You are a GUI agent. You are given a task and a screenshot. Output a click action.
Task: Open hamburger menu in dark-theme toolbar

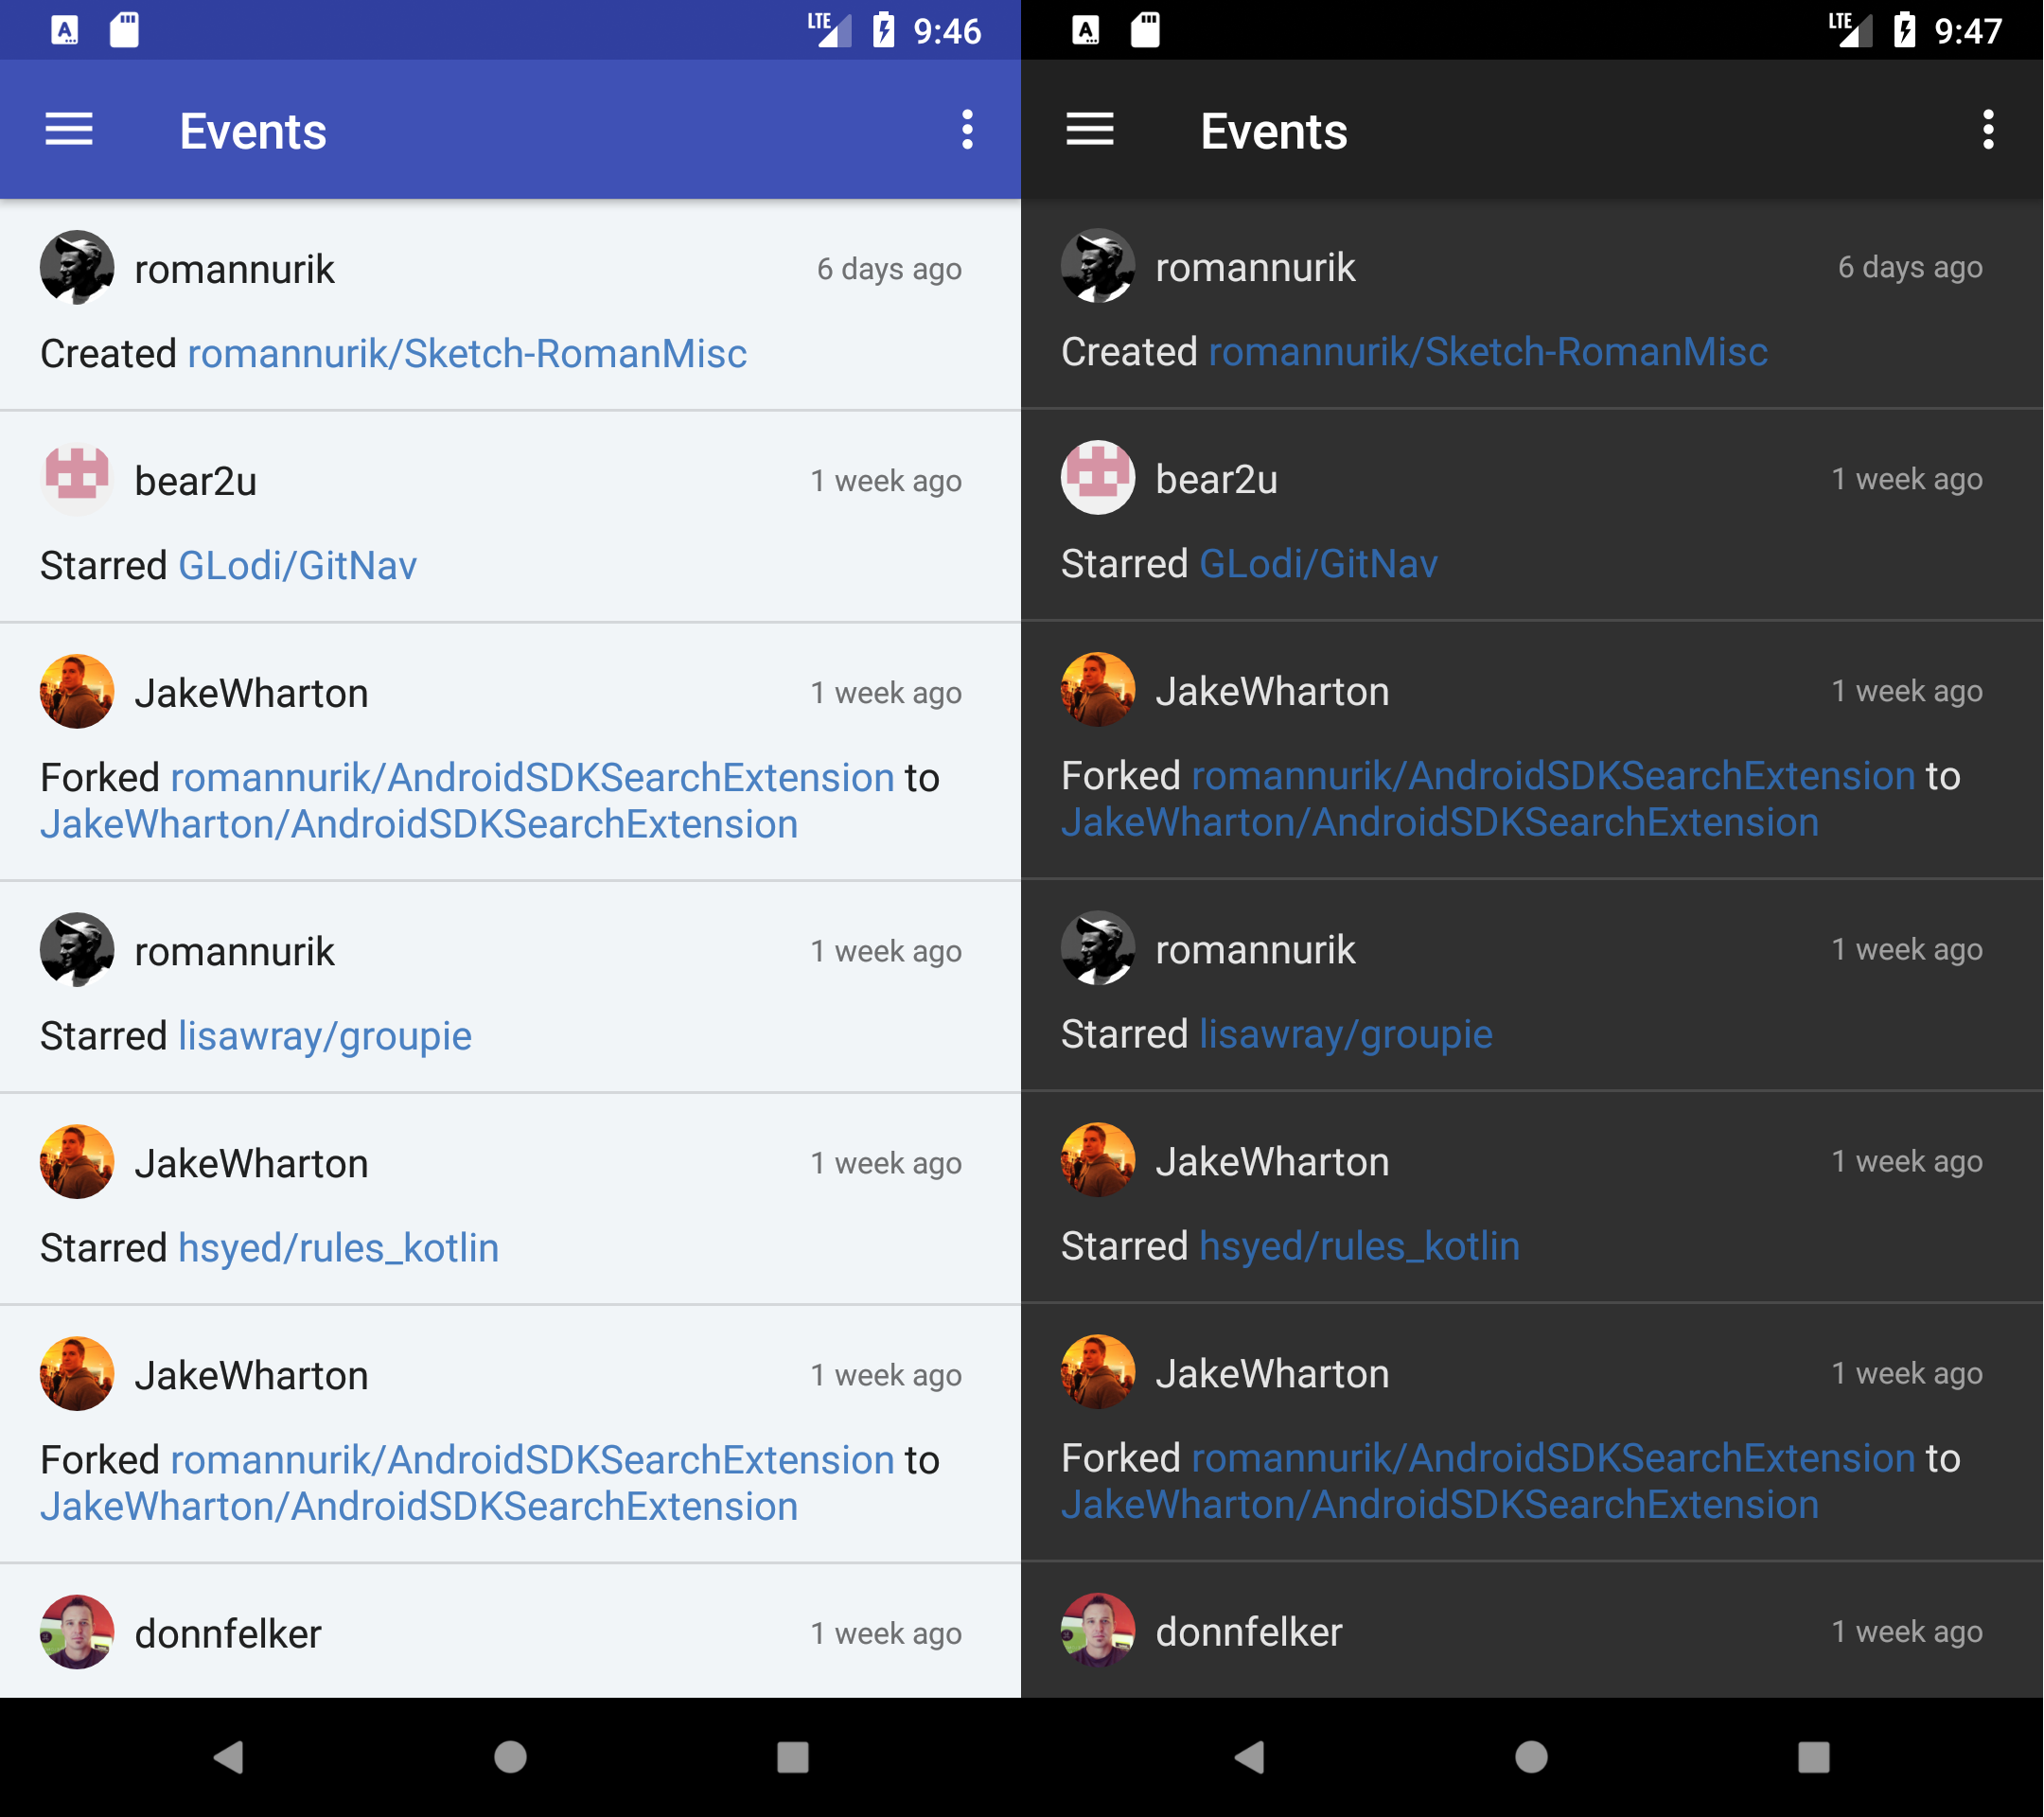click(1089, 130)
